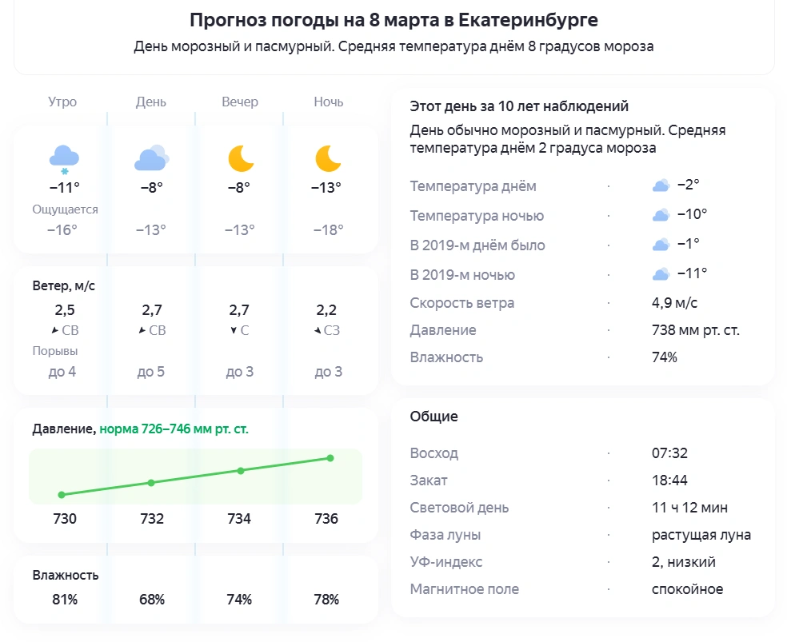
Task: Click cloud icon in В 2019-м ночью row
Action: (x=661, y=274)
